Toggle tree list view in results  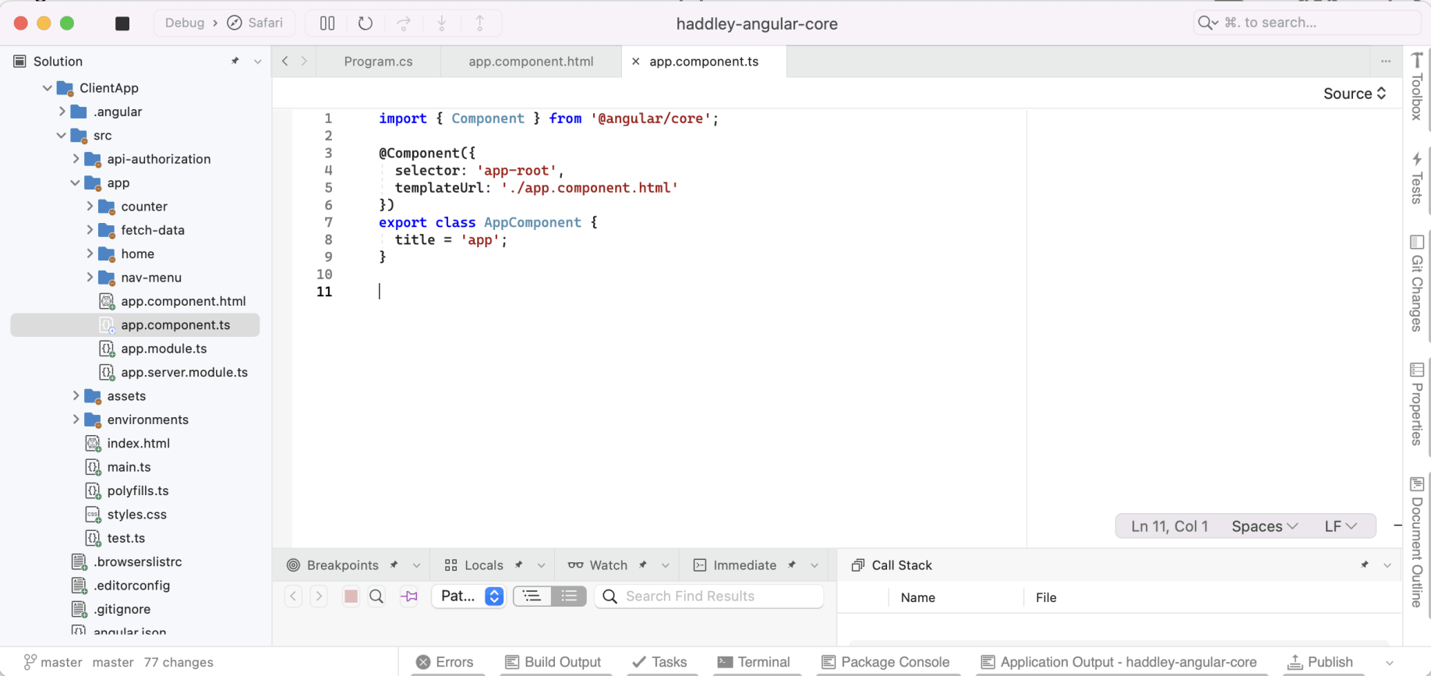point(532,596)
